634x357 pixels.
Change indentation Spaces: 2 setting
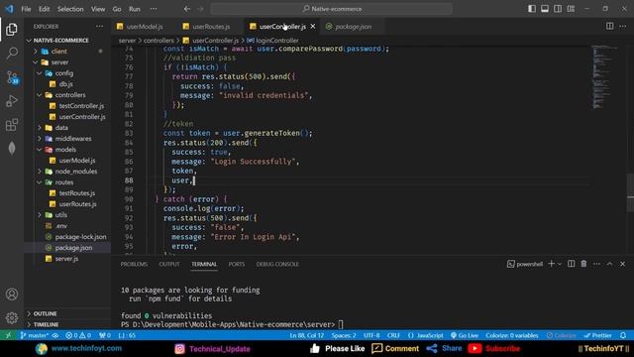[x=344, y=335]
